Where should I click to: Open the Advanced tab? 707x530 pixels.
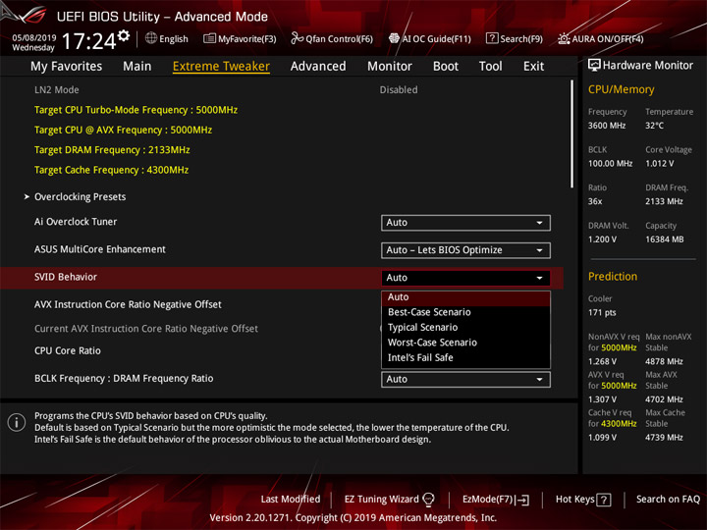(318, 67)
